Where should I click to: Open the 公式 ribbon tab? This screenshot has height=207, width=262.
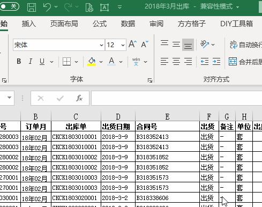coord(100,24)
